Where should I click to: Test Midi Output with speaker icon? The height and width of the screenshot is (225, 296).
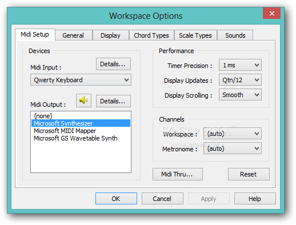tap(83, 101)
